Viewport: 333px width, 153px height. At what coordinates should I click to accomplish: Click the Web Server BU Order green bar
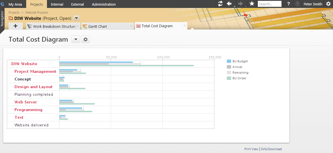pyautogui.click(x=77, y=104)
